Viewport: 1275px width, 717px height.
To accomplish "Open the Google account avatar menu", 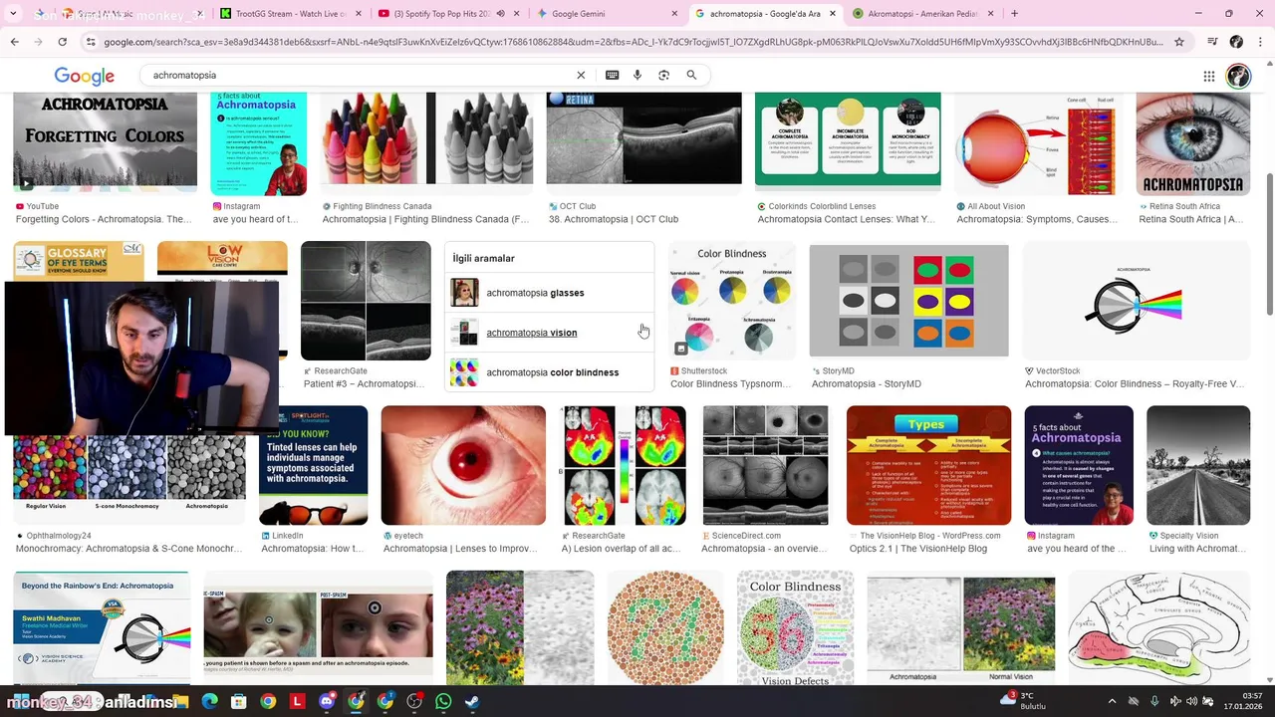I will click(x=1238, y=76).
